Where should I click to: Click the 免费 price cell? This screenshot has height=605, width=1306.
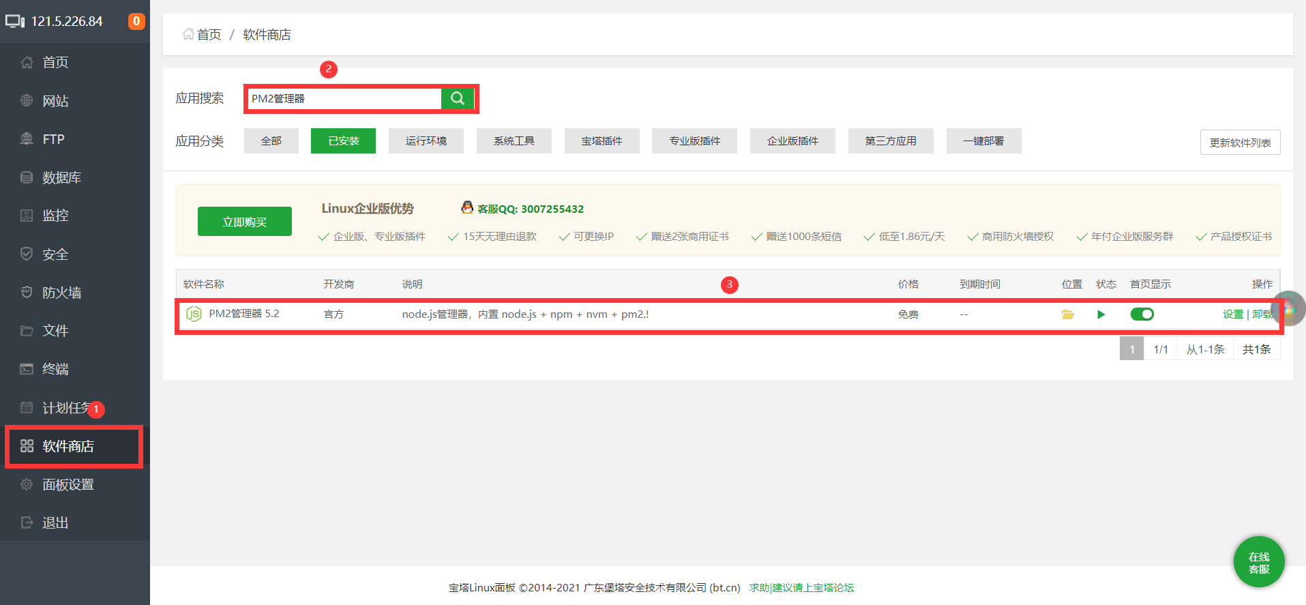908,314
